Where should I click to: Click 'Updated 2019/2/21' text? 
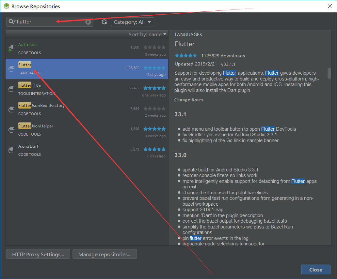[x=196, y=64]
